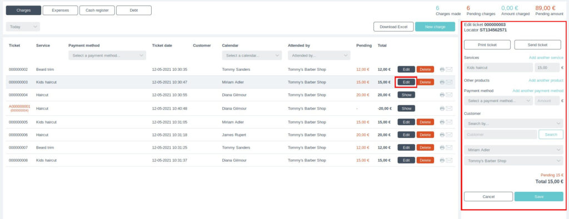Screen dimensions: 569x219
Task: Click the Kids haircut service field
Action: click(x=498, y=68)
